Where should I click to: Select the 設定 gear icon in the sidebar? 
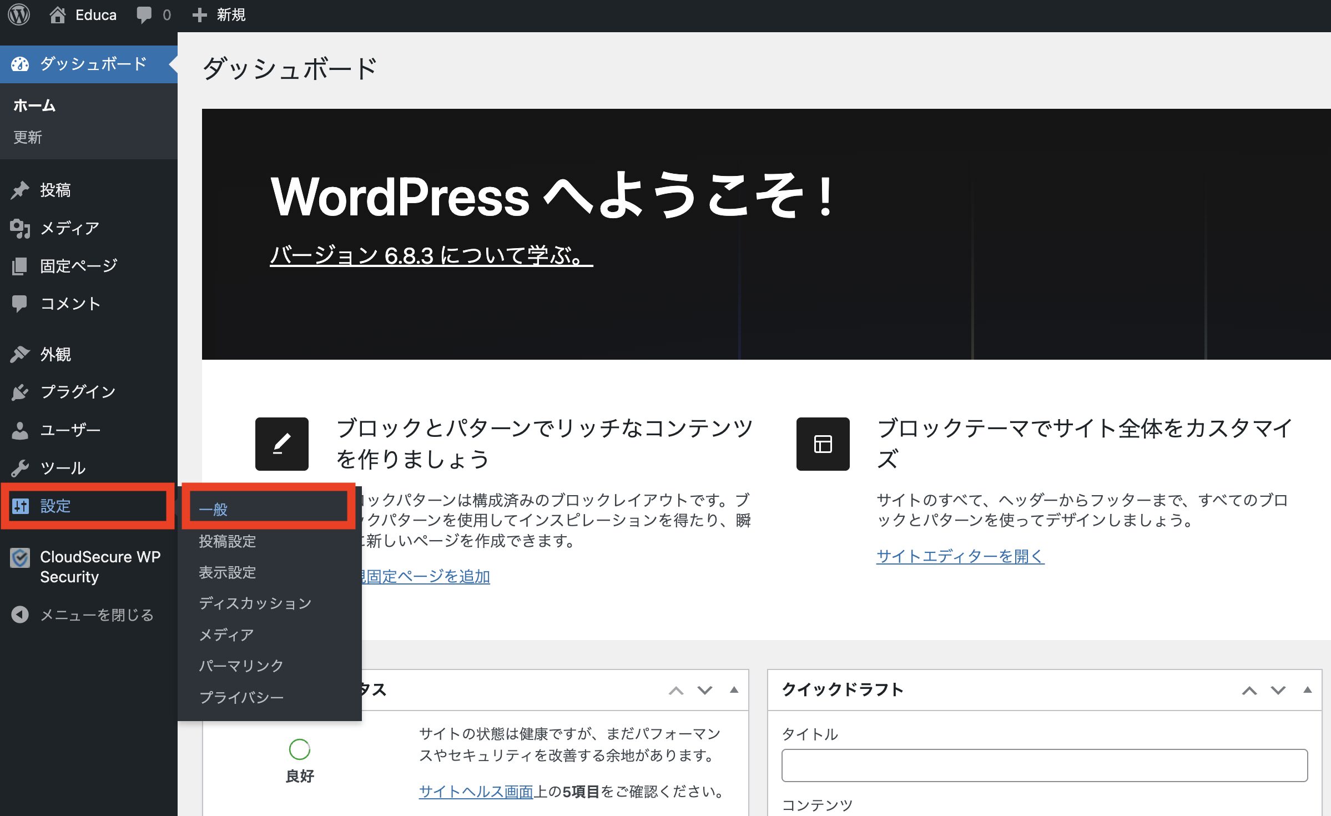pos(22,506)
